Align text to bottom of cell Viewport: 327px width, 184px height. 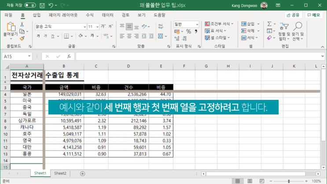point(136,26)
